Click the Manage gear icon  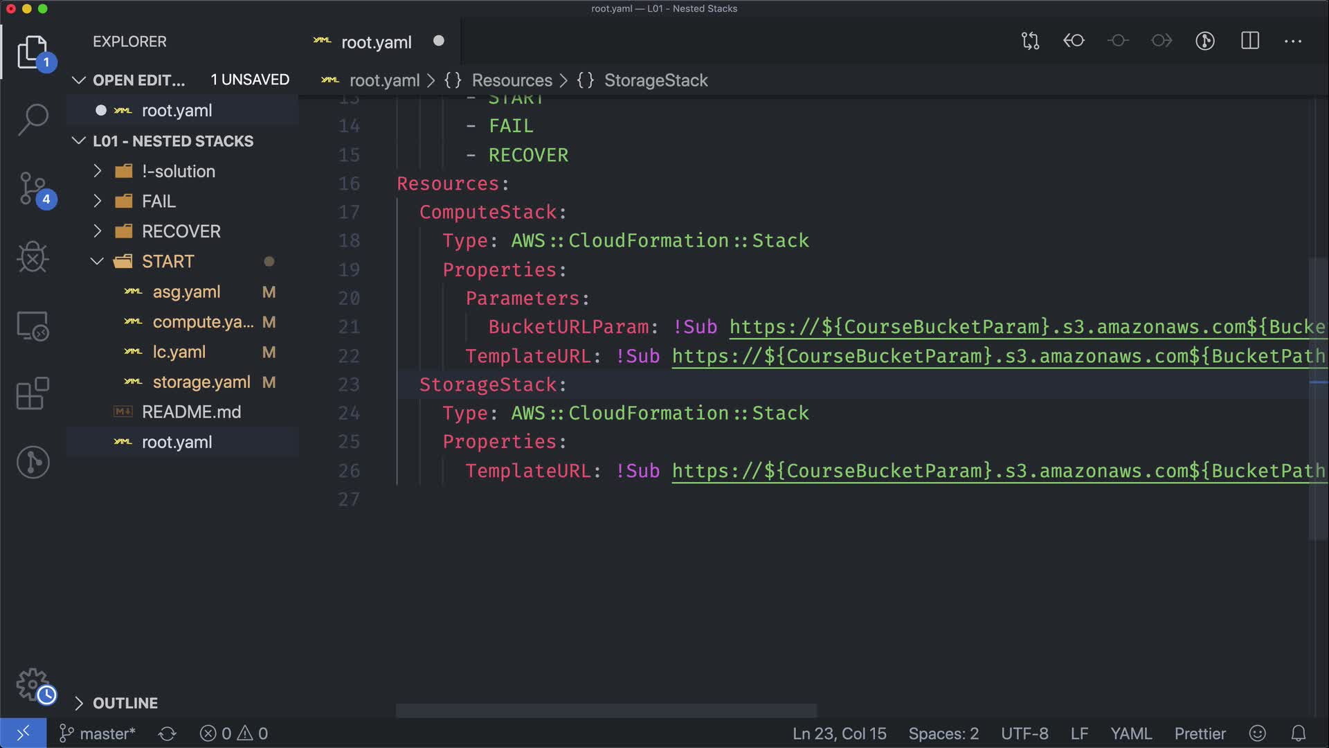pos(33,684)
